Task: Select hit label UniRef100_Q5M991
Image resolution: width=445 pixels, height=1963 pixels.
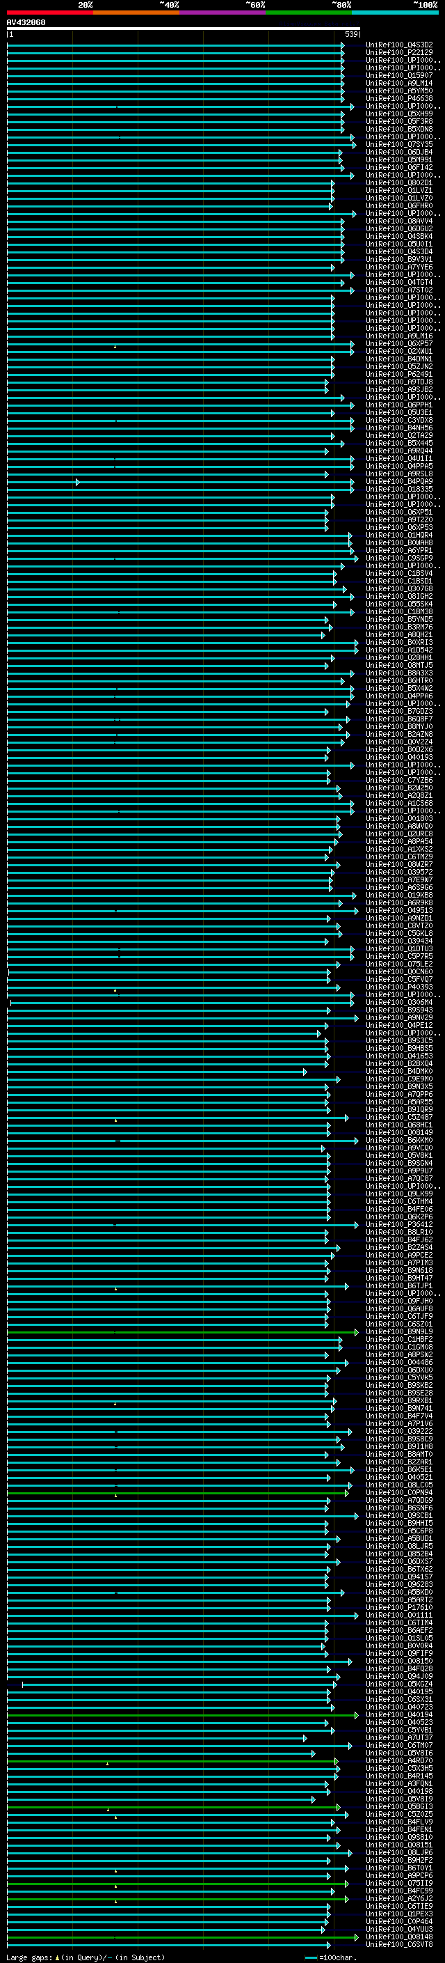Action: click(x=399, y=160)
